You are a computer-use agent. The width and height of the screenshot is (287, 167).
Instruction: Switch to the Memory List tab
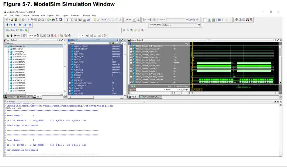(24, 97)
